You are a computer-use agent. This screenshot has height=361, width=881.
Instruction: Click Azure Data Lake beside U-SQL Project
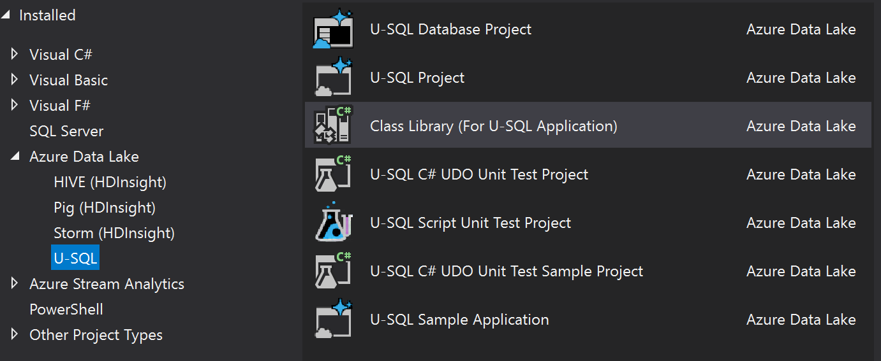pyautogui.click(x=801, y=78)
